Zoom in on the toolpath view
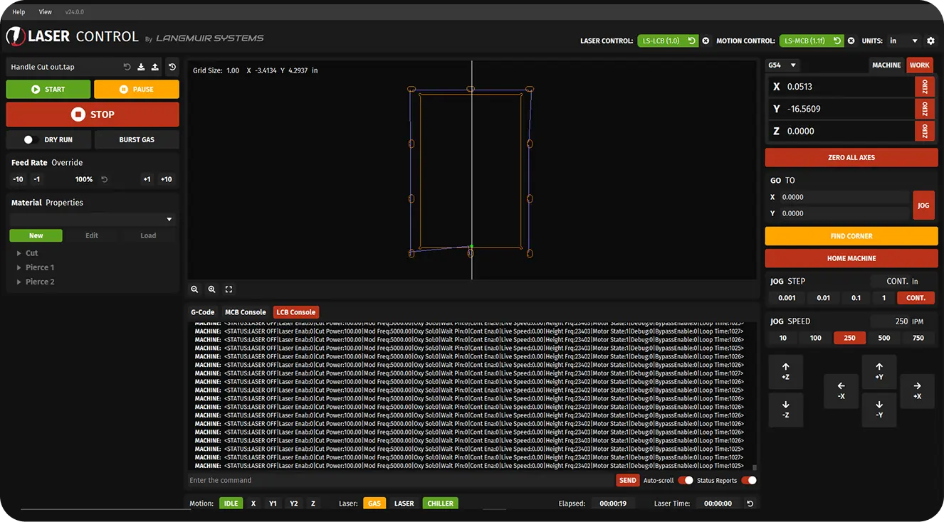Screen dimensions: 944x522 click(211, 289)
